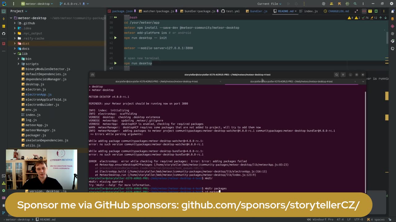Switch README to editor and preview view
396x222 pixels.
[370, 11]
